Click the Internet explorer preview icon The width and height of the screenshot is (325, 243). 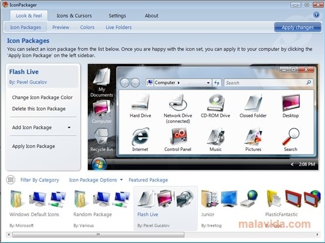pyautogui.click(x=140, y=136)
